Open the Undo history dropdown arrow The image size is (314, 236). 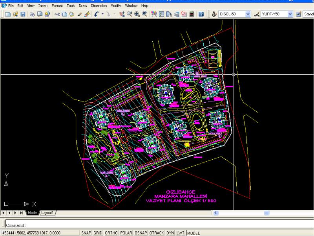pos(102,14)
